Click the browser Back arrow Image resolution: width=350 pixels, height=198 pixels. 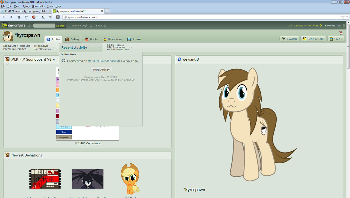tap(4, 17)
